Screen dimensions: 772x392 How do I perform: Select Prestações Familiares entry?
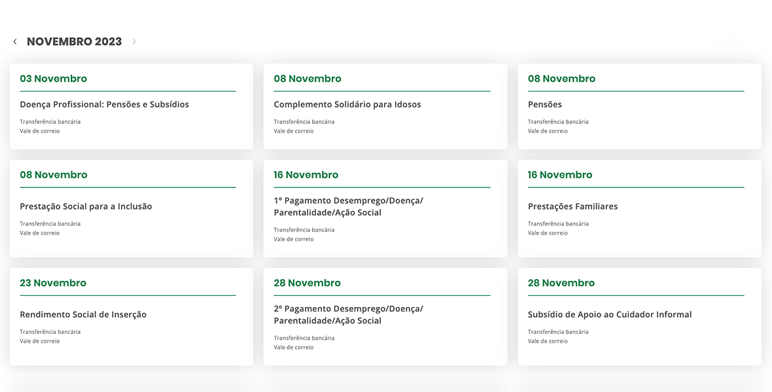(x=572, y=206)
